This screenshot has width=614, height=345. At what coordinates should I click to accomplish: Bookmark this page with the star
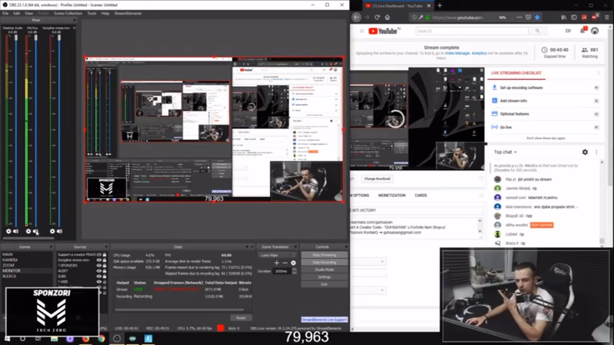pos(537,17)
